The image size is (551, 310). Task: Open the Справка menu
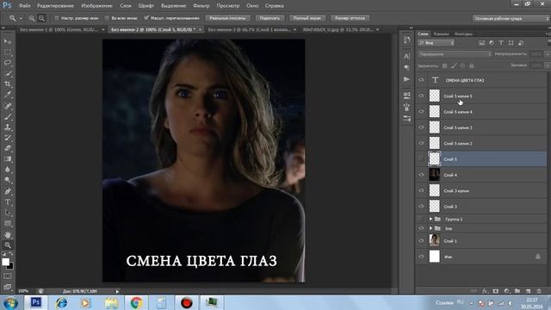pos(275,6)
